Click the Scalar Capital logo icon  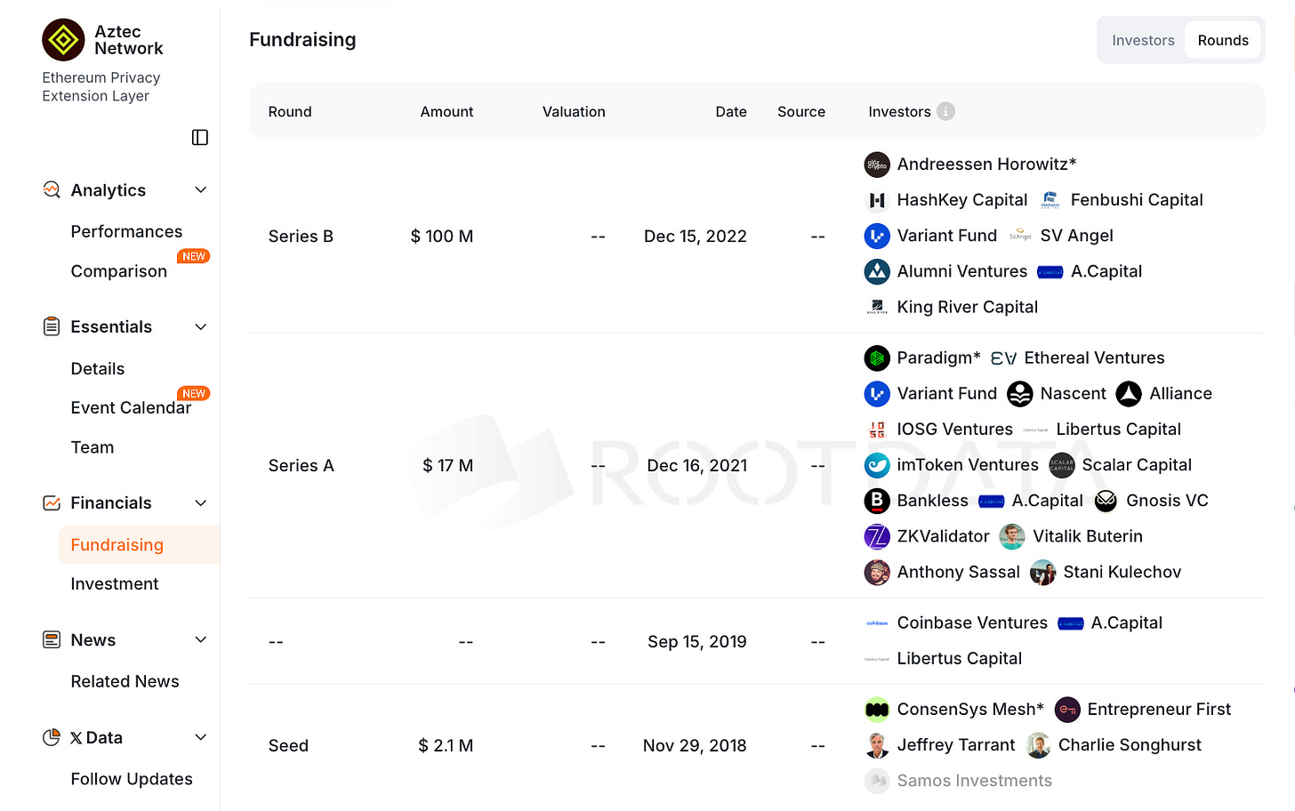(x=1062, y=465)
